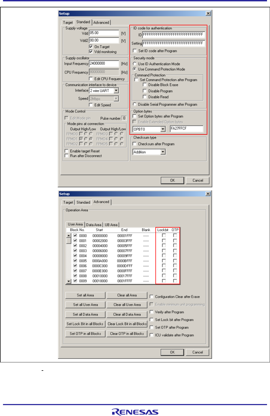The width and height of the screenshot is (270, 416).
Task: Toggle On Target checkbox
Action: pos(91,47)
